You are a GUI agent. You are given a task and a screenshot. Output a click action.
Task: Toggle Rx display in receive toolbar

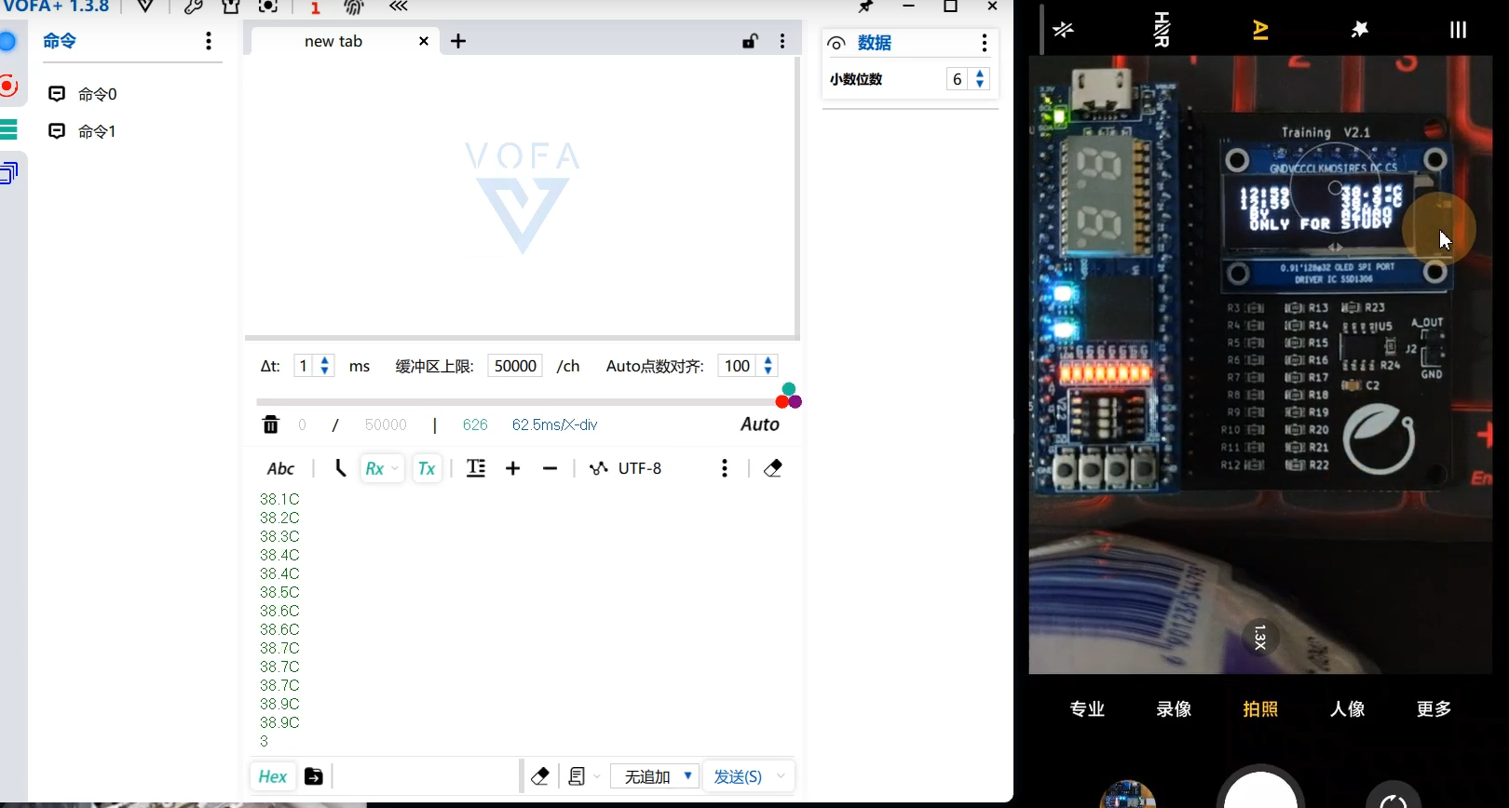click(x=374, y=468)
